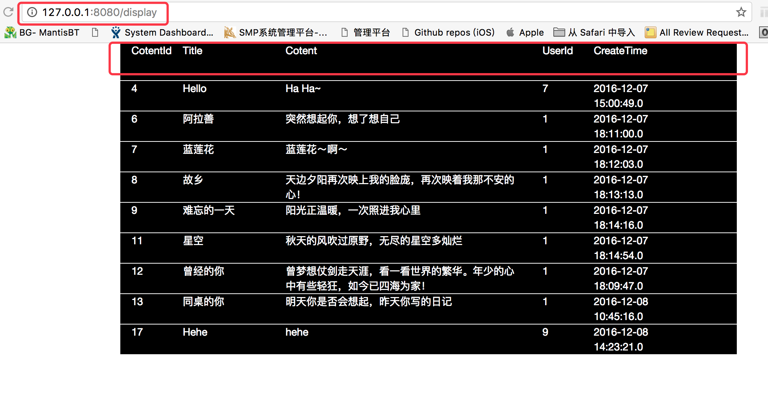Click the address bar URL 127.0.0.1:8080/display
The image size is (768, 401).
(100, 12)
